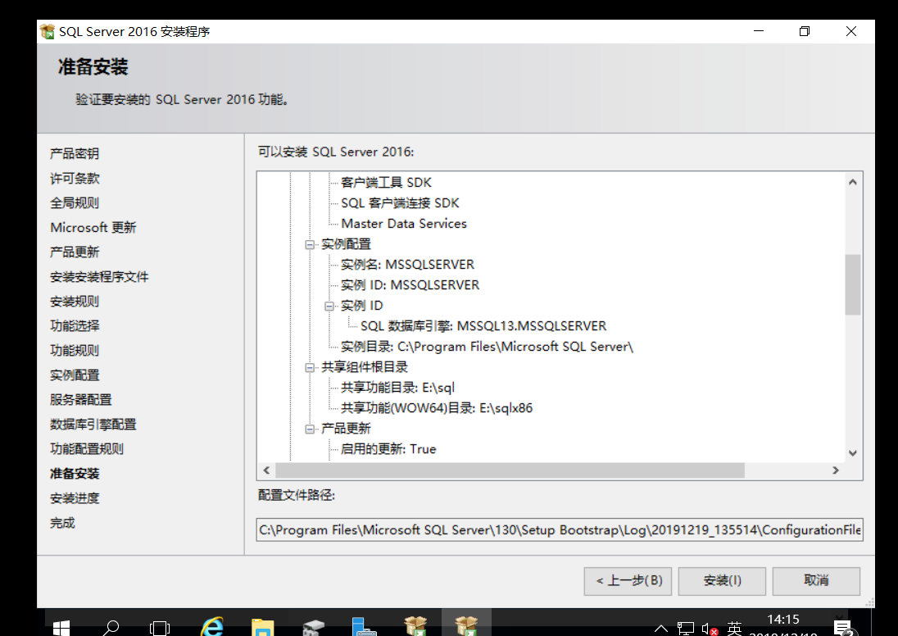Click the 安装(I) button
The image size is (898, 636).
pos(722,580)
